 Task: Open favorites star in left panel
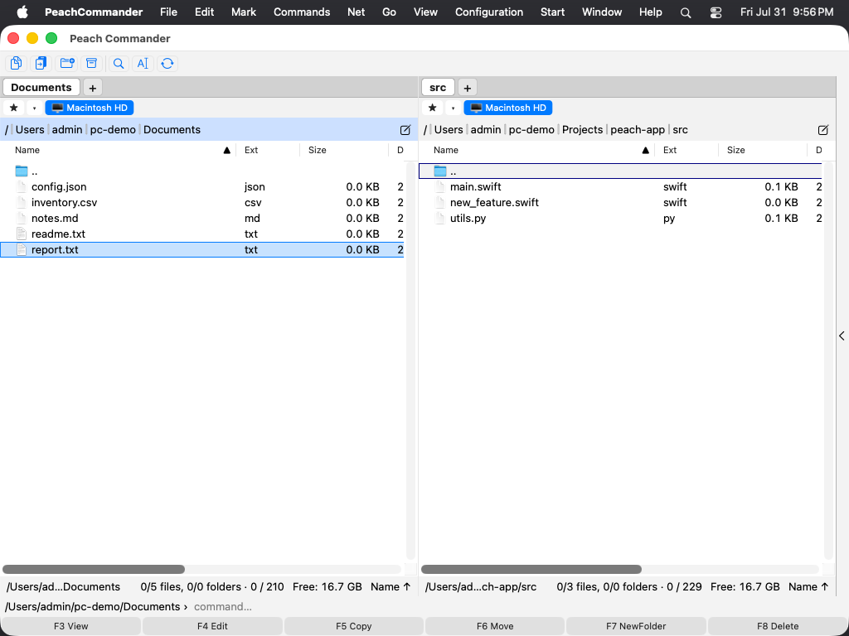(14, 108)
